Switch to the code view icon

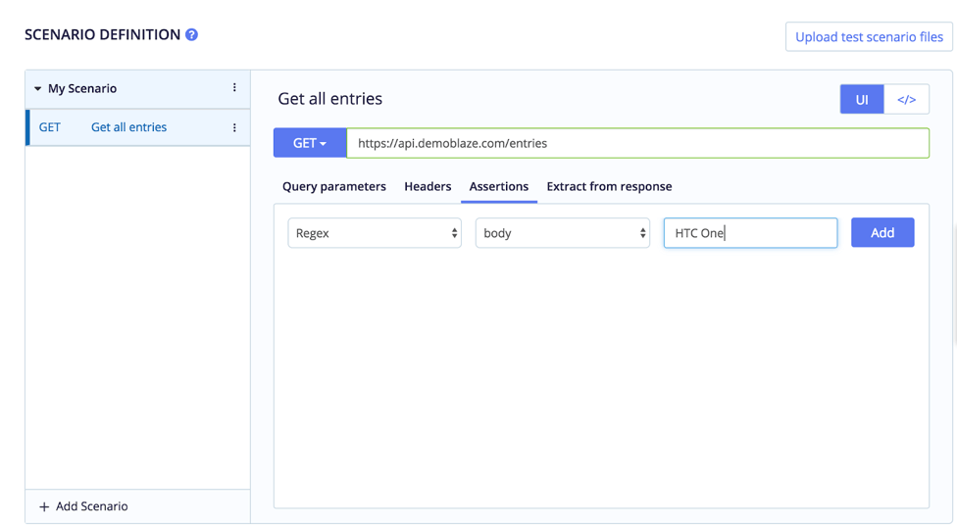pyautogui.click(x=906, y=99)
